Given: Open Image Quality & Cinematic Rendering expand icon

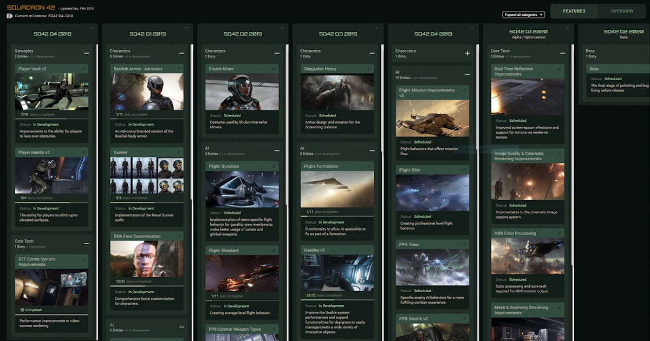Looking at the screenshot, I should (x=560, y=153).
